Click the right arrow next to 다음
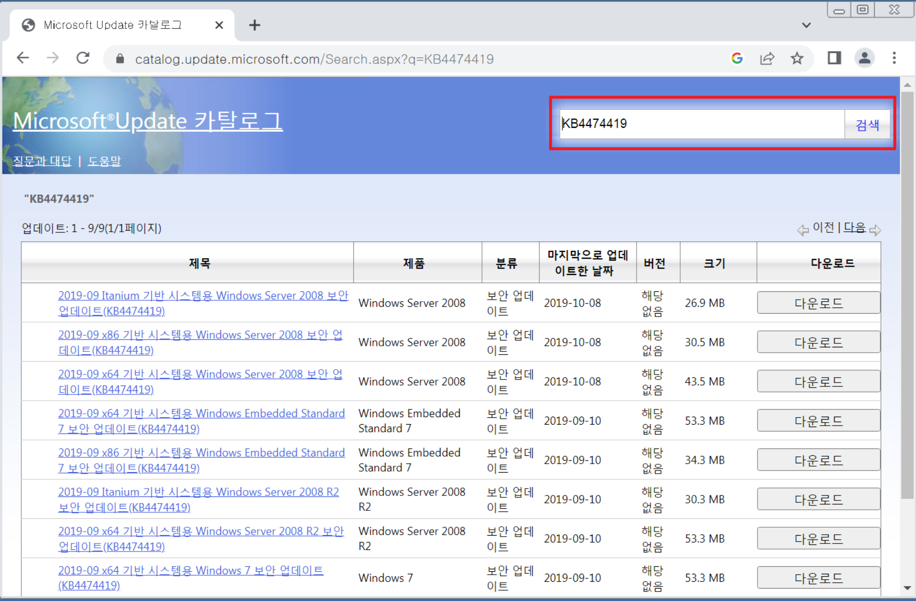 coord(875,230)
